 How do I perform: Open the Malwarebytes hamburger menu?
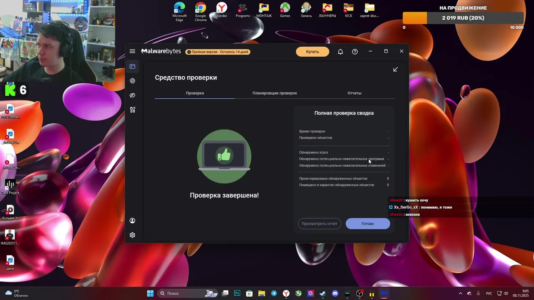pos(132,51)
